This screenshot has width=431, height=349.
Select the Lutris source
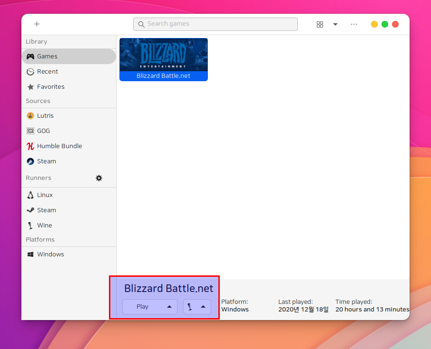(45, 116)
